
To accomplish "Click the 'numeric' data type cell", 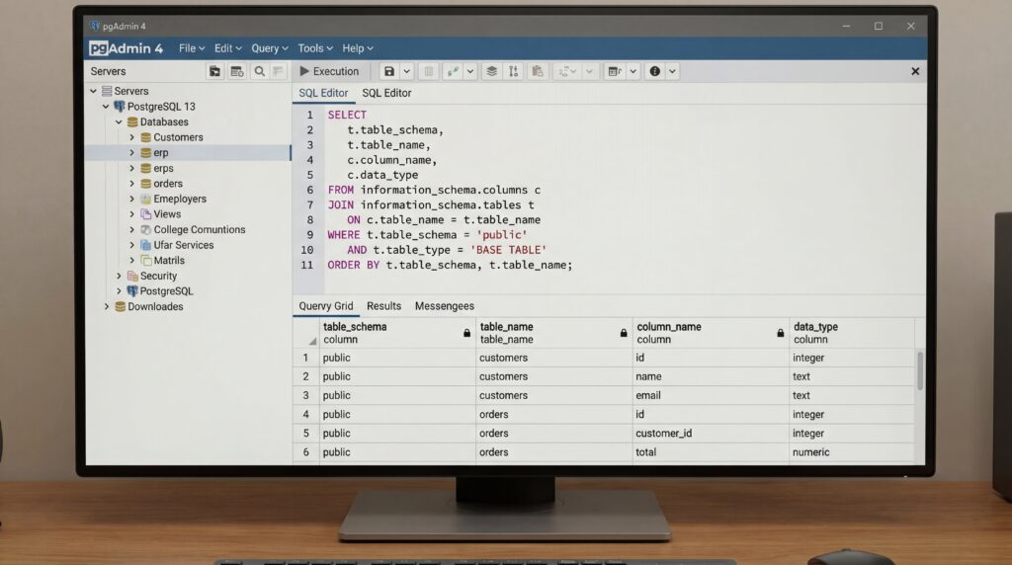I will 852,452.
